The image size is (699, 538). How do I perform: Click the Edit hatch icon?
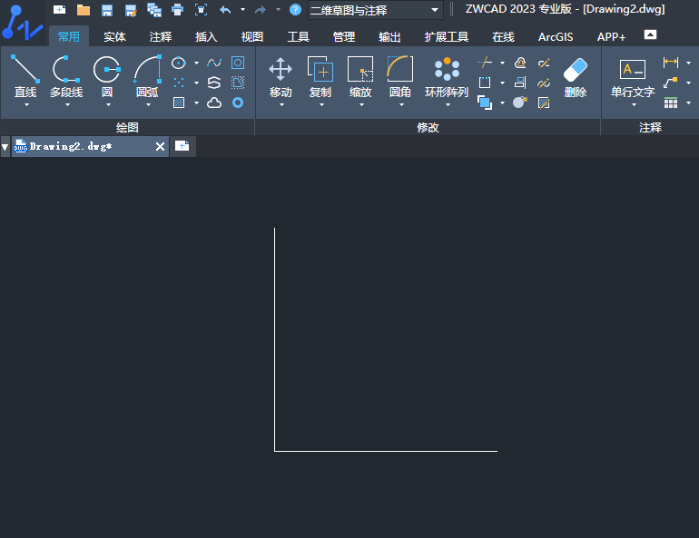coord(544,103)
